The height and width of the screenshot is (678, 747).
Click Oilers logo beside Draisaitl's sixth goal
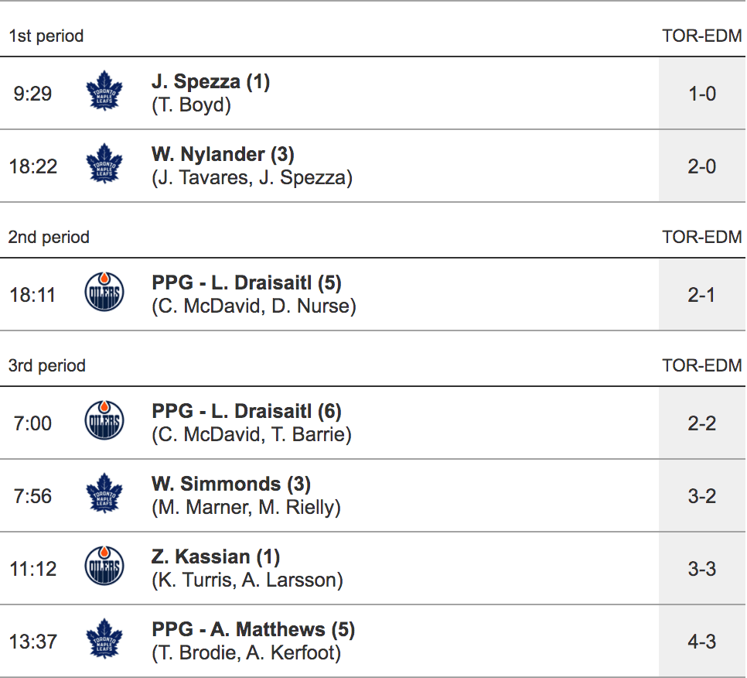[x=104, y=423]
